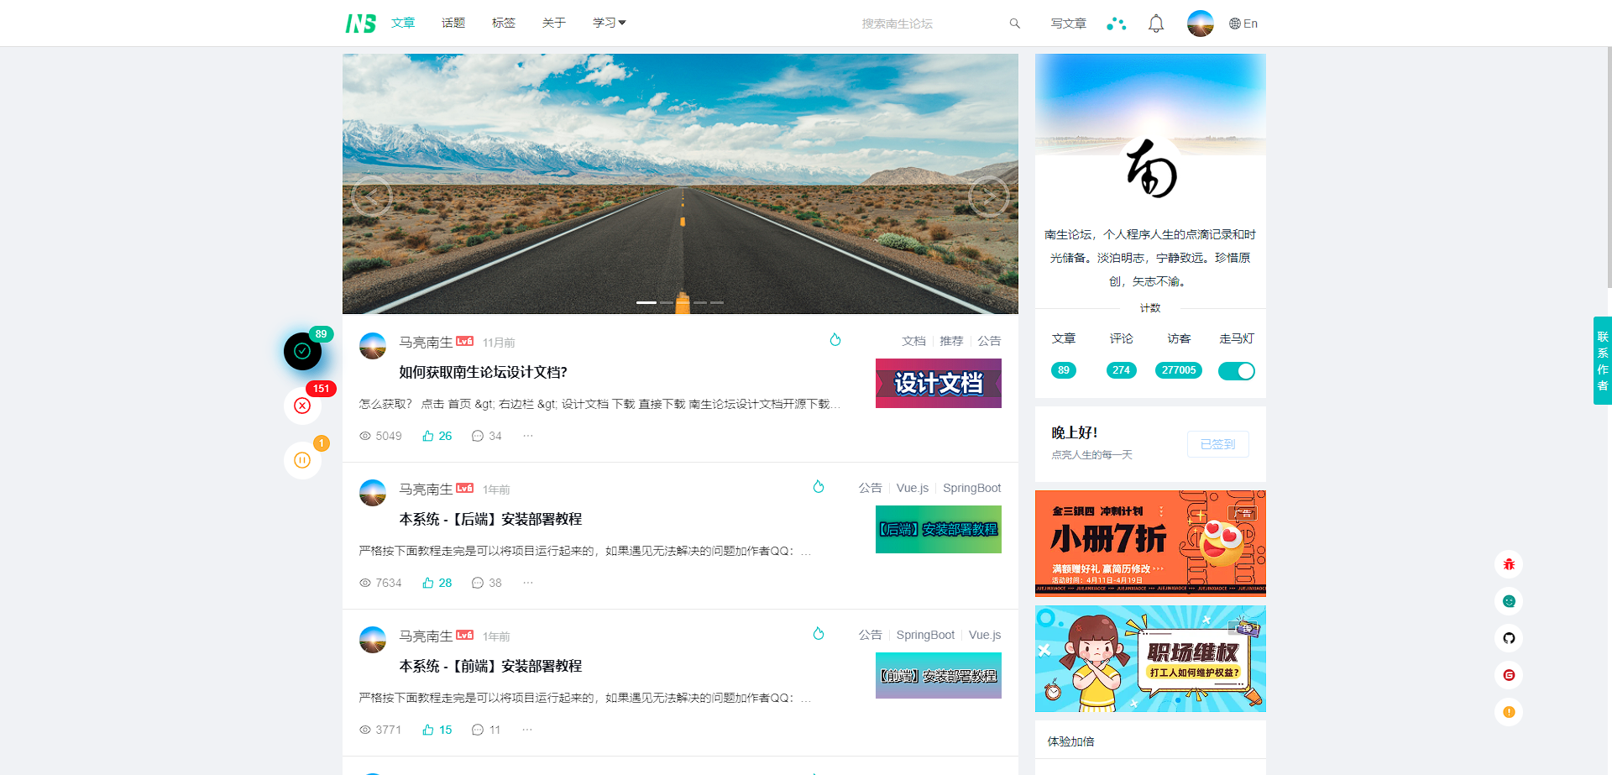The image size is (1612, 775).
Task: Click the search magnifier icon
Action: coord(1014,24)
